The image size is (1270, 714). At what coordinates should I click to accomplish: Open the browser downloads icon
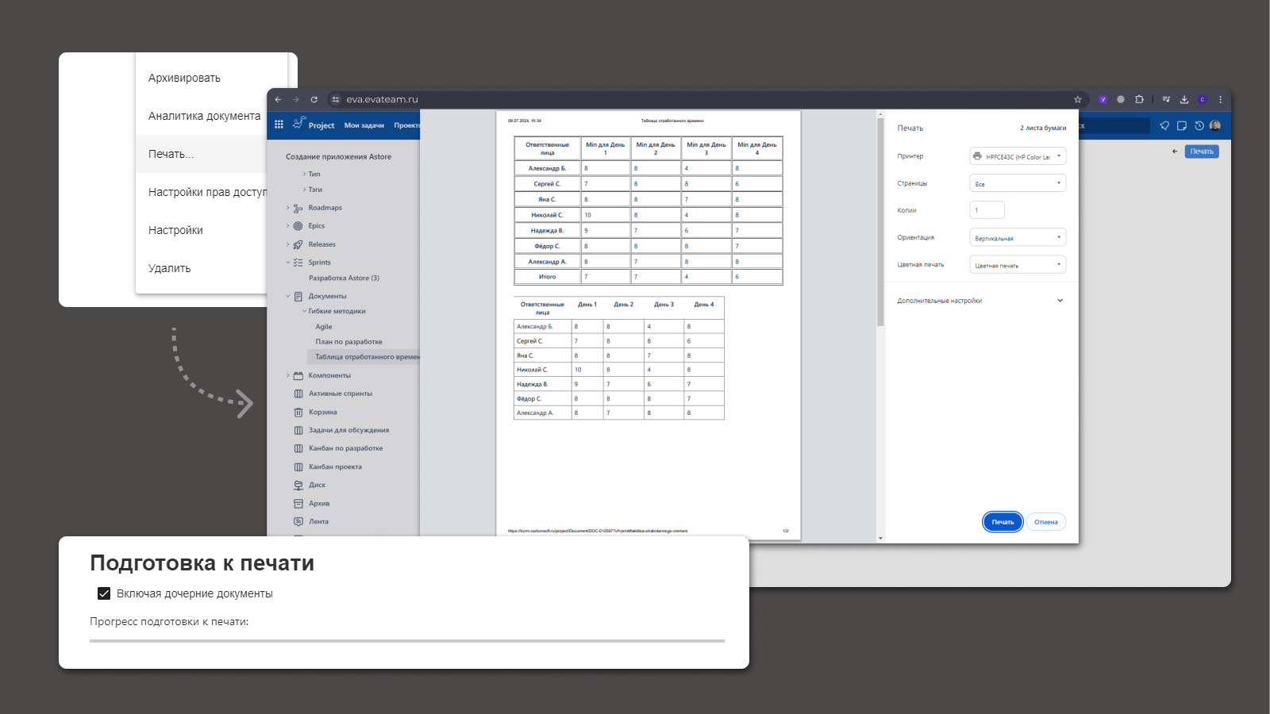pos(1183,100)
